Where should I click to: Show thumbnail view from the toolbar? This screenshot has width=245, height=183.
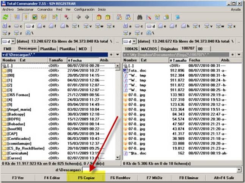tap(35, 17)
